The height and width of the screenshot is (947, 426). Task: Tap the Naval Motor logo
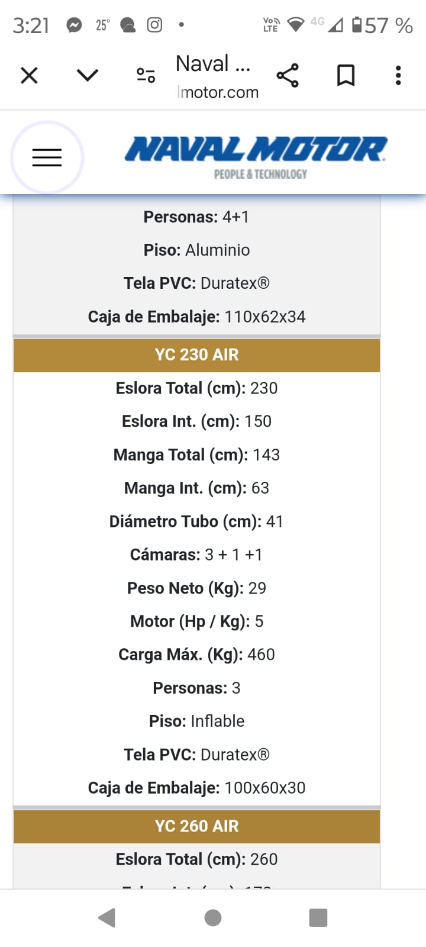tap(256, 157)
